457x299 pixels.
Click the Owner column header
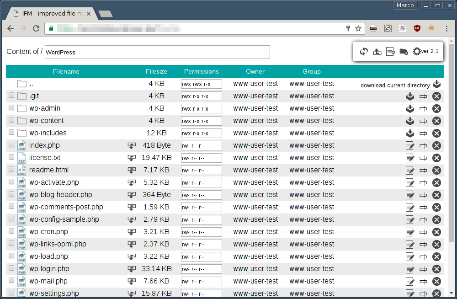[255, 71]
